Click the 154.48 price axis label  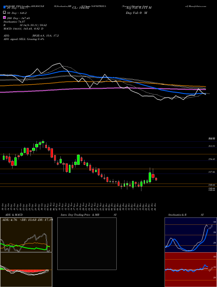pos(212,159)
